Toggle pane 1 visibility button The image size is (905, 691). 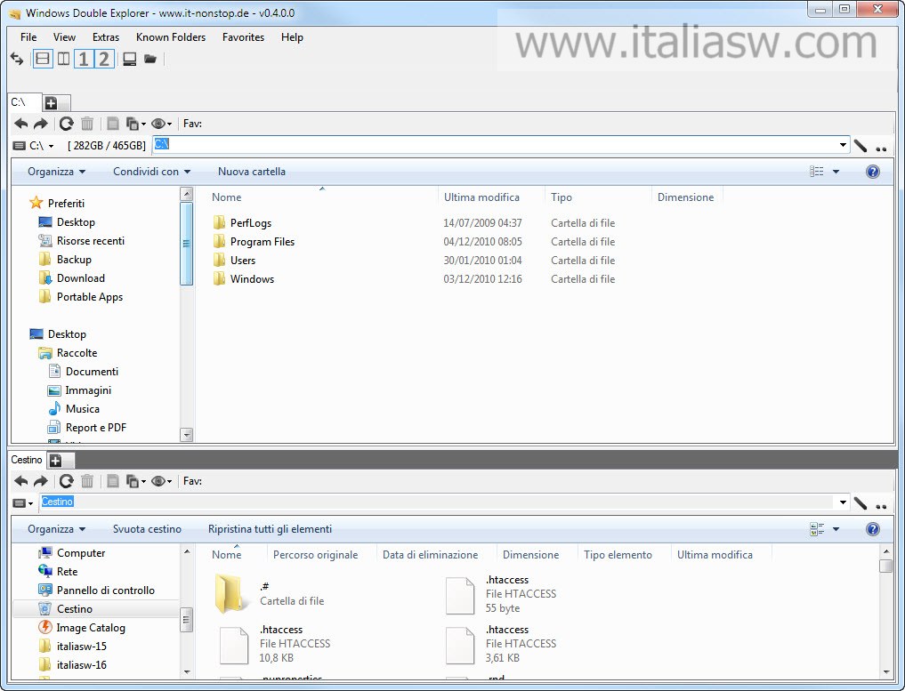[84, 59]
